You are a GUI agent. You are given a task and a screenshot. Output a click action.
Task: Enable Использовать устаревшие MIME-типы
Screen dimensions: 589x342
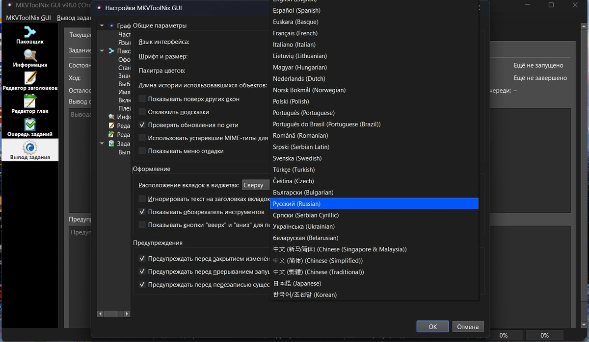pyautogui.click(x=142, y=138)
